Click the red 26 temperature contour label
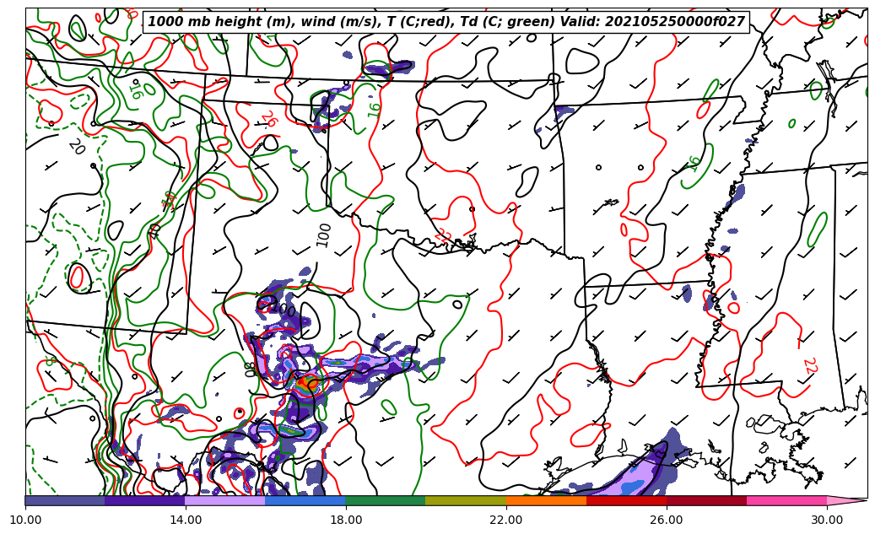Image resolution: width=875 pixels, height=534 pixels. (268, 119)
